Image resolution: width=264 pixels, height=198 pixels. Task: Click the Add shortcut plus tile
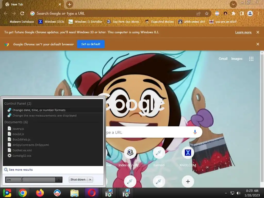[x=188, y=181]
